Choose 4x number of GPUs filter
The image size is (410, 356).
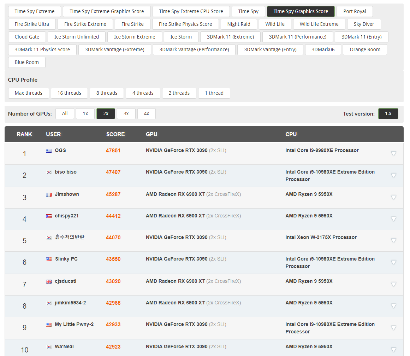(146, 113)
